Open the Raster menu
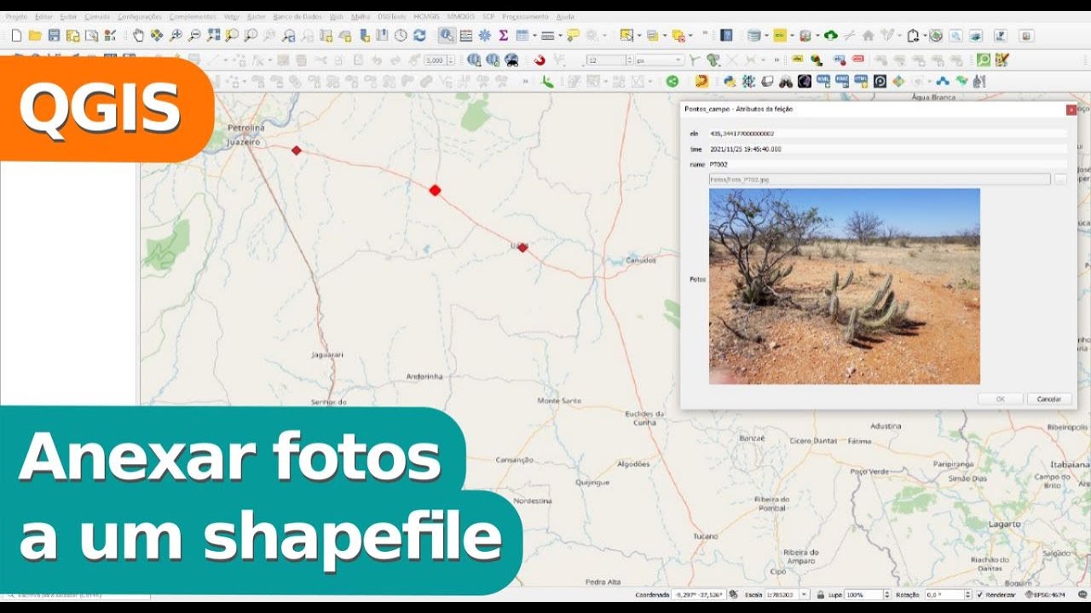Image resolution: width=1091 pixels, height=613 pixels. (256, 16)
